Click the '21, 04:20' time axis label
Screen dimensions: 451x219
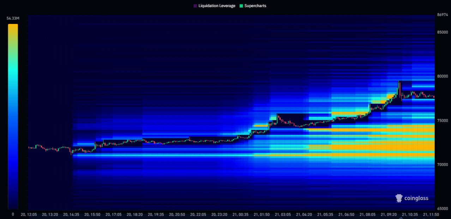304,214
